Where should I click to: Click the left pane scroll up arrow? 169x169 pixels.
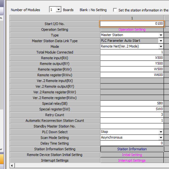[1, 18]
